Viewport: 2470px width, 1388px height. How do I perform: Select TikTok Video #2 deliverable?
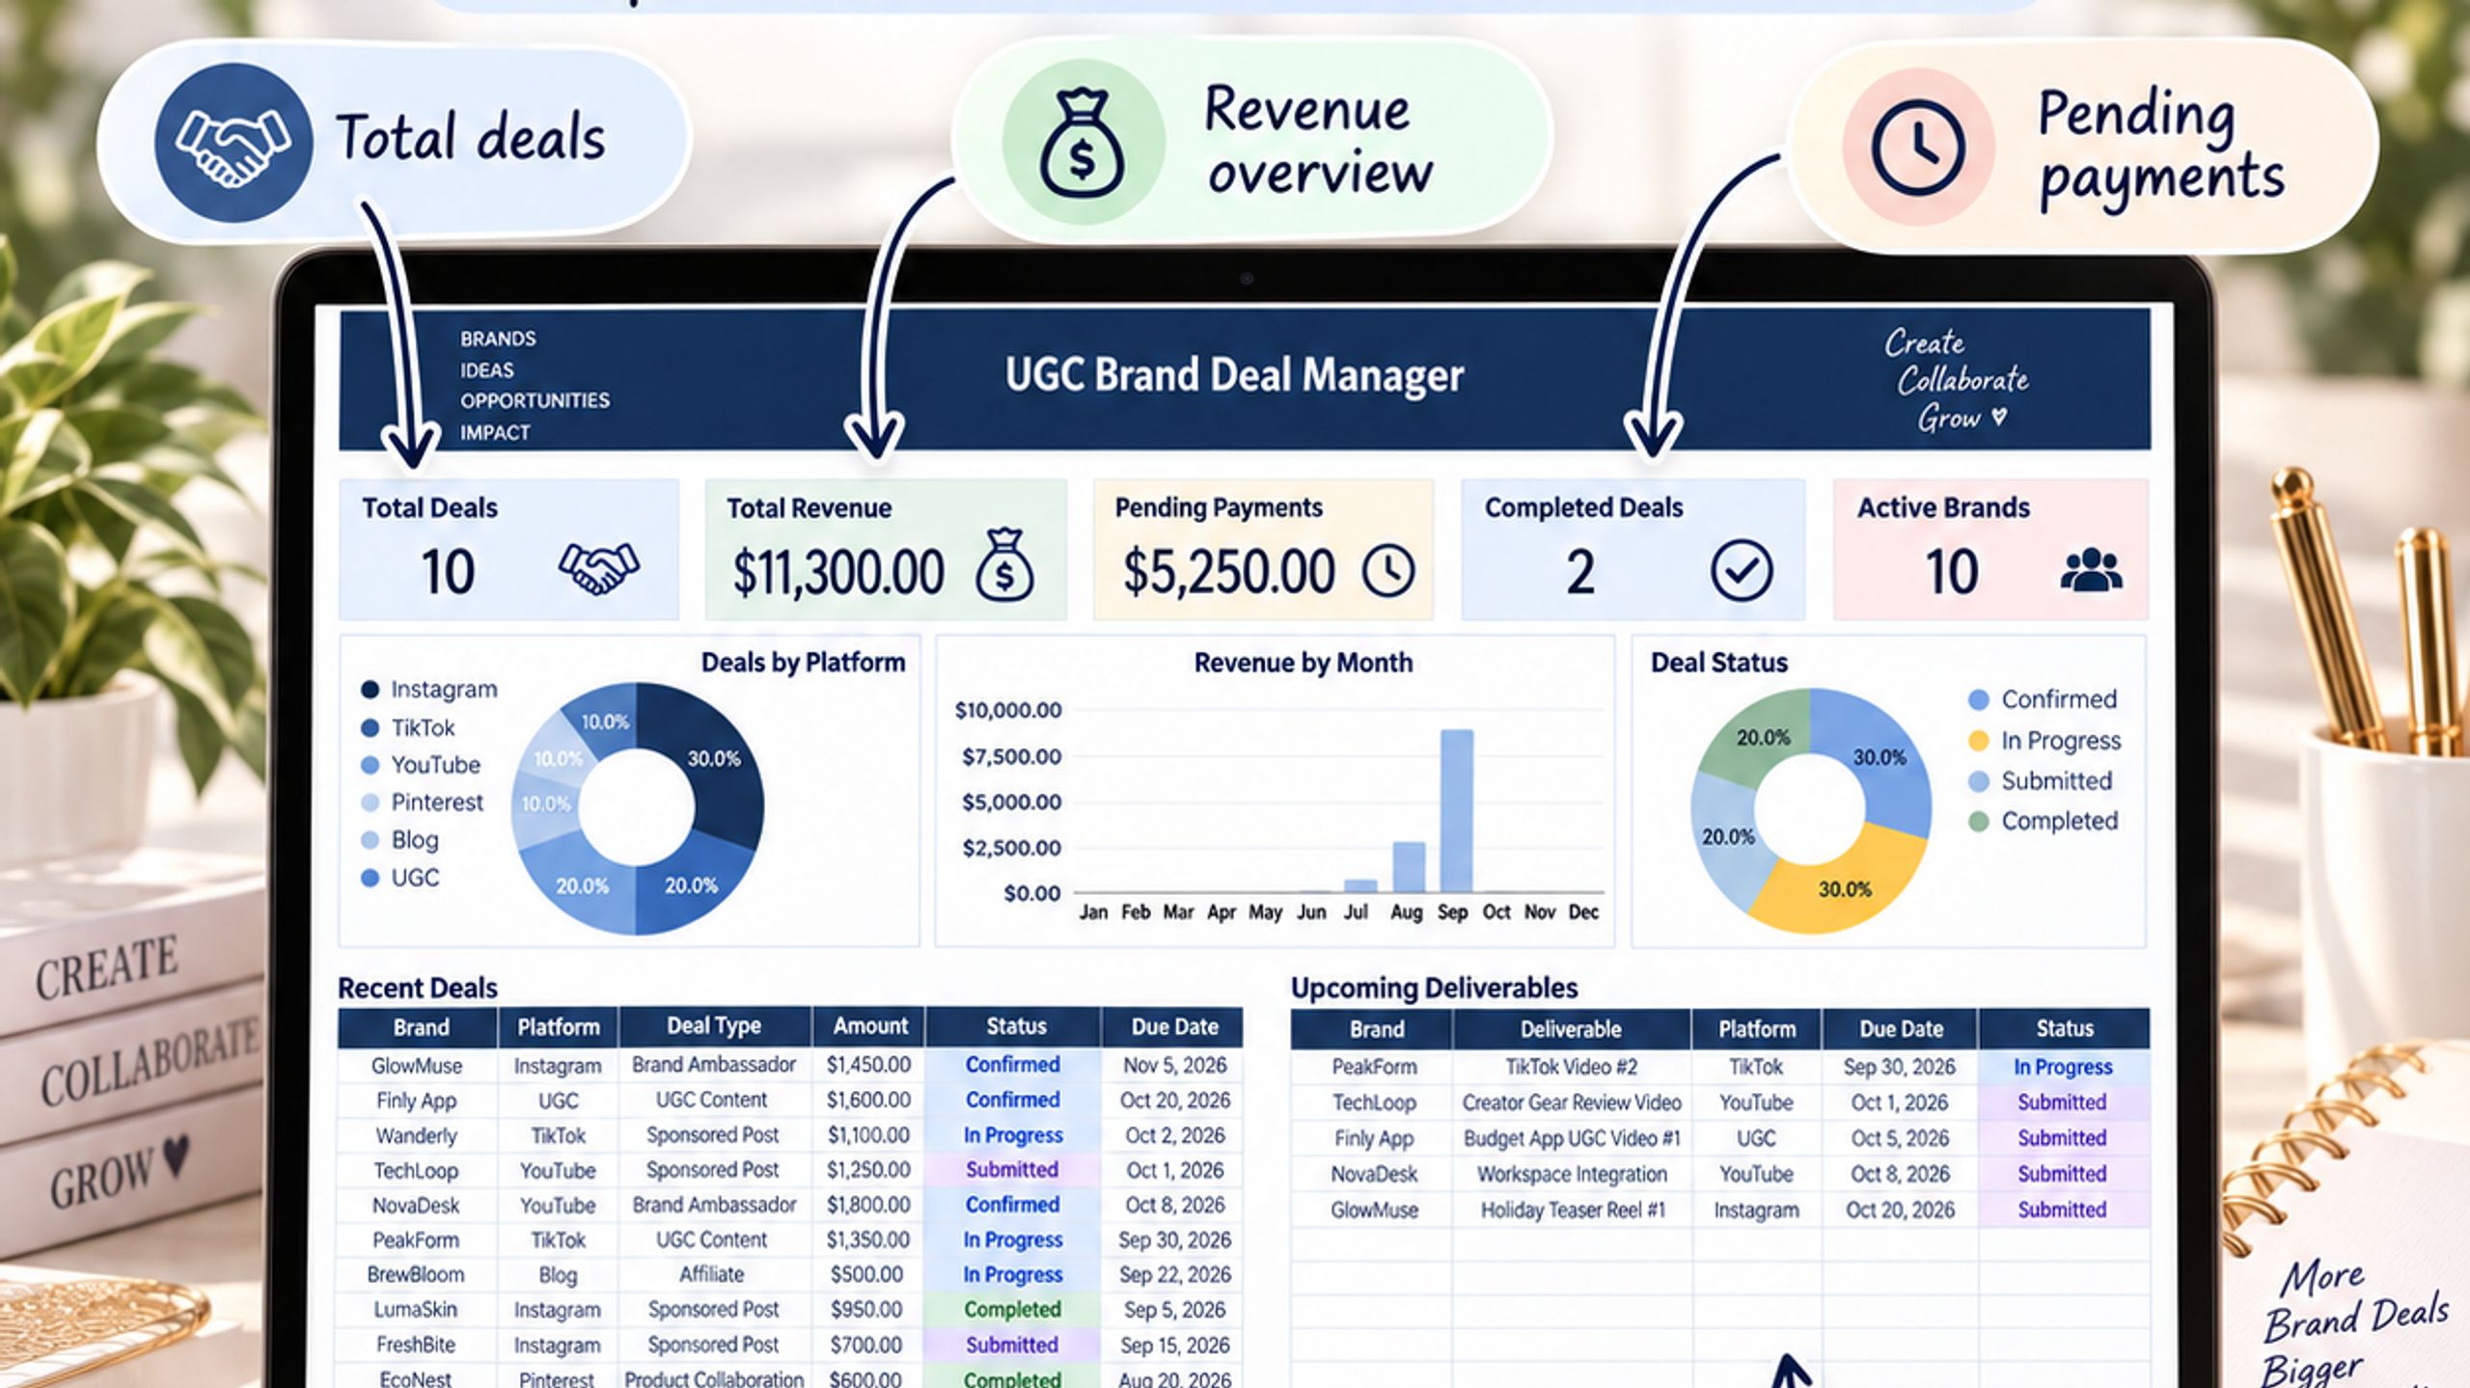[1571, 1067]
